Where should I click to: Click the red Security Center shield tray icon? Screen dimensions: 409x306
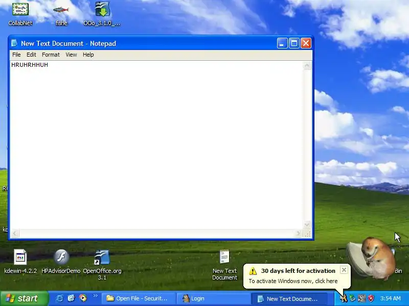[x=371, y=298]
